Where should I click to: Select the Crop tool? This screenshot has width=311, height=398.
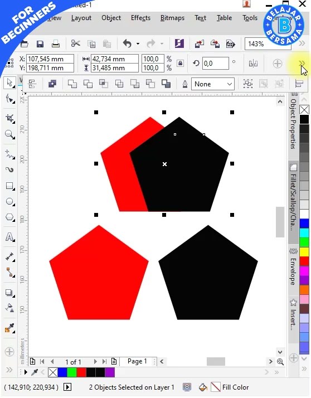click(9, 118)
